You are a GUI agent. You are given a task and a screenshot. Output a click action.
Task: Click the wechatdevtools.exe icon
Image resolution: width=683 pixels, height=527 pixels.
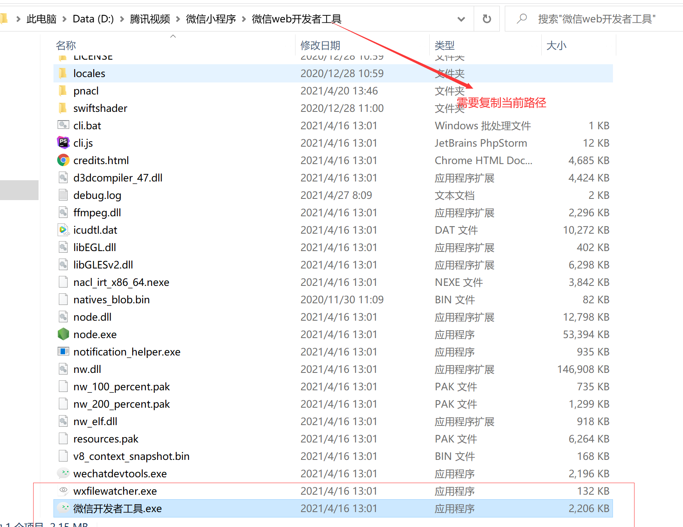pos(63,473)
